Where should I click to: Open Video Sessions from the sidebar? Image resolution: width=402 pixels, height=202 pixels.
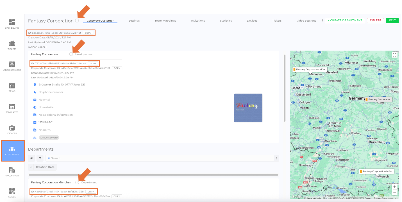[x=12, y=66]
